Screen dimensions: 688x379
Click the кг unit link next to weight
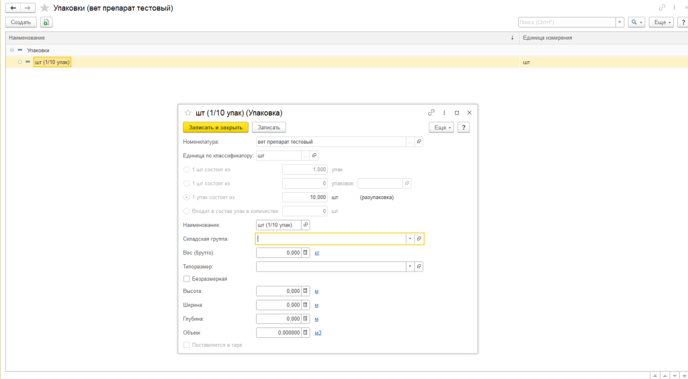(x=317, y=253)
